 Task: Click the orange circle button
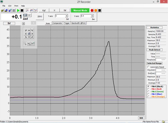coord(95,10)
